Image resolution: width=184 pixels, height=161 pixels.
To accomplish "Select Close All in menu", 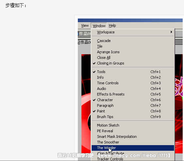I will click(x=133, y=58).
